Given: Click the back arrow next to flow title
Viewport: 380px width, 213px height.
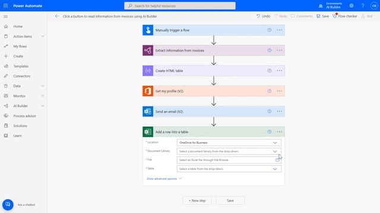Looking at the screenshot, I should coord(57,16).
